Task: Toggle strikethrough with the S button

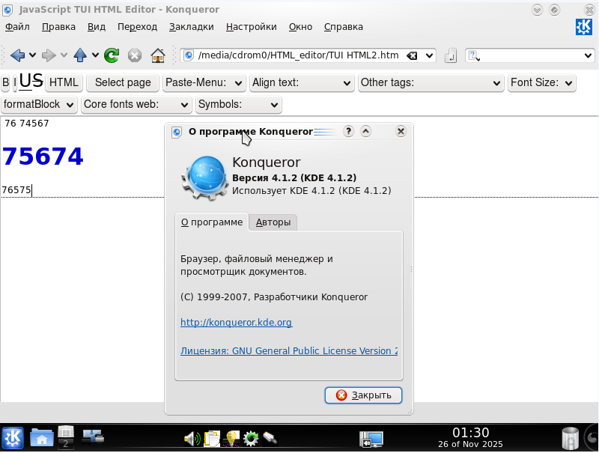Action: coord(37,82)
